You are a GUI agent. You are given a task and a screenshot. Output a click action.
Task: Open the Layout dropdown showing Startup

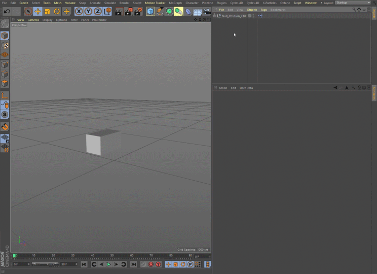point(353,3)
